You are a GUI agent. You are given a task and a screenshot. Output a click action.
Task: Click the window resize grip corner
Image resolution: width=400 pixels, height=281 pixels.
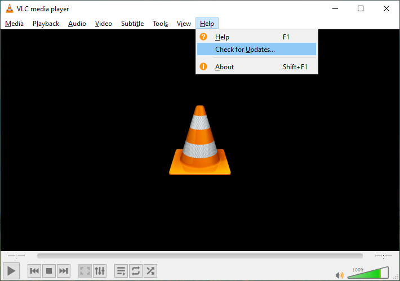pyautogui.click(x=396, y=277)
